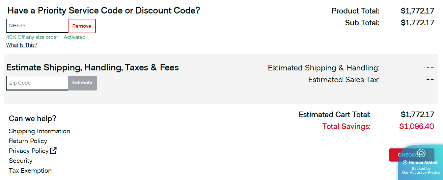This screenshot has width=443, height=180.
Task: Click the Backed by Our Accuracy Pledge text
Action: point(421,170)
